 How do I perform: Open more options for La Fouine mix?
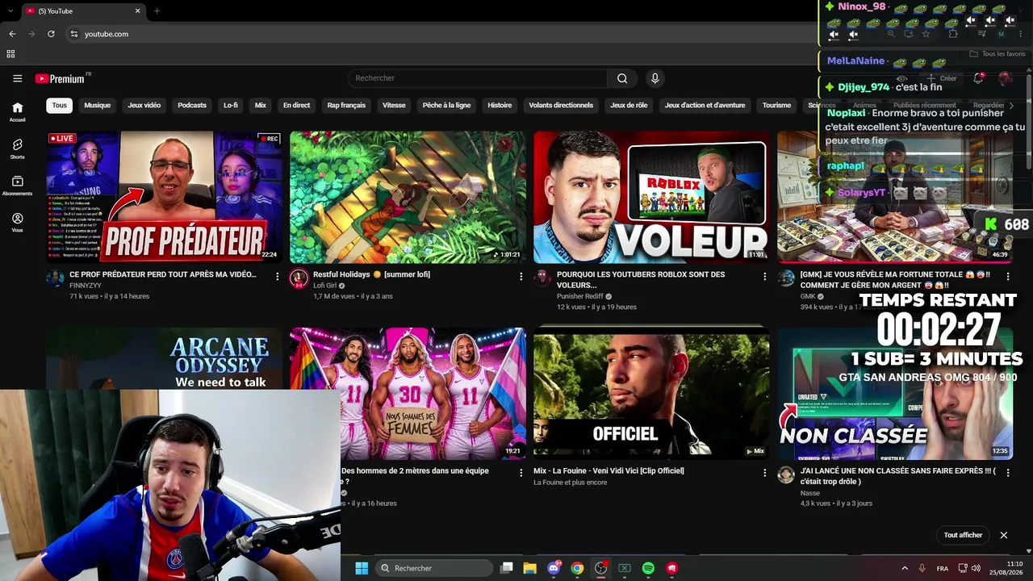click(765, 472)
